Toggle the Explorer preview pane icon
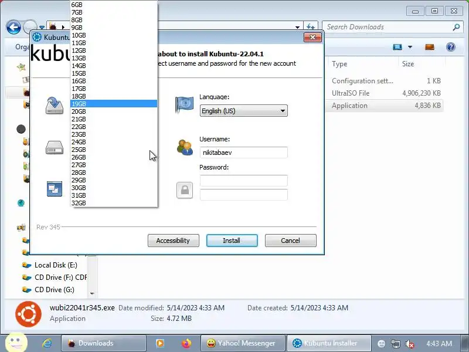This screenshot has height=352, width=469. (x=430, y=47)
